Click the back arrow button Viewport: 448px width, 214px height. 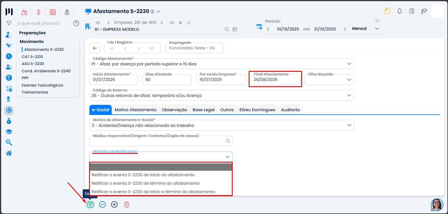(95, 48)
